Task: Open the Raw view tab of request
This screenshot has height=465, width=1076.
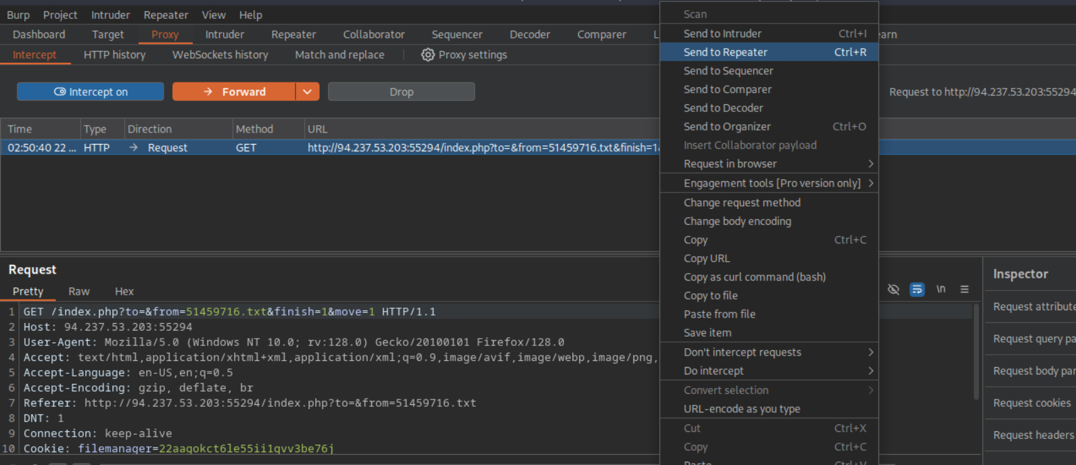Action: 78,291
